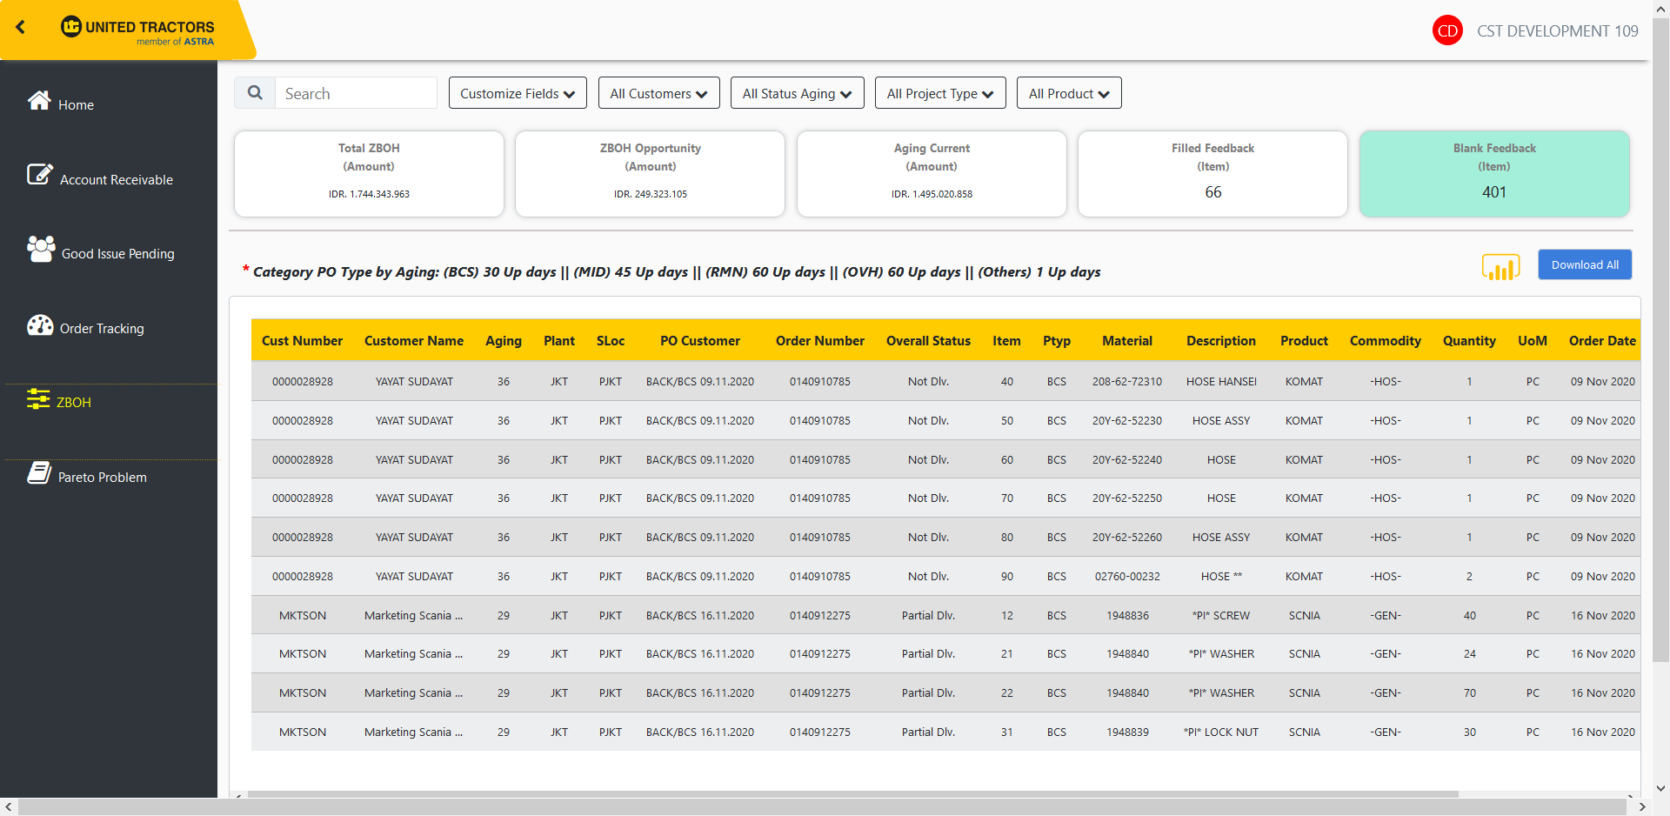This screenshot has width=1670, height=816.
Task: Expand the All Status Aging filter
Action: [x=798, y=93]
